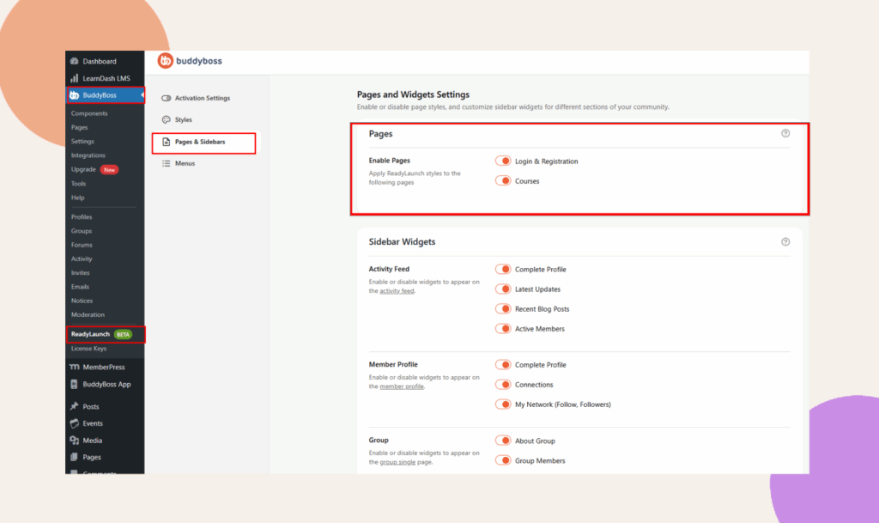Open the help icon in the Pages section
The height and width of the screenshot is (523, 879).
[x=785, y=134]
